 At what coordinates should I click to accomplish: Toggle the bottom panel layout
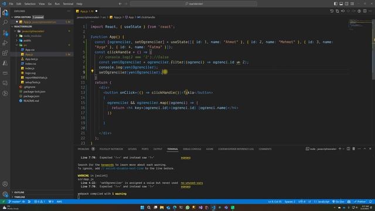click(341, 4)
